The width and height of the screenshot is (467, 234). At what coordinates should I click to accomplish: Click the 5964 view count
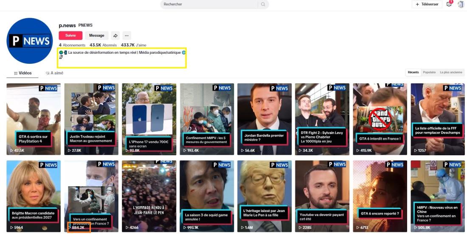tap(17, 228)
